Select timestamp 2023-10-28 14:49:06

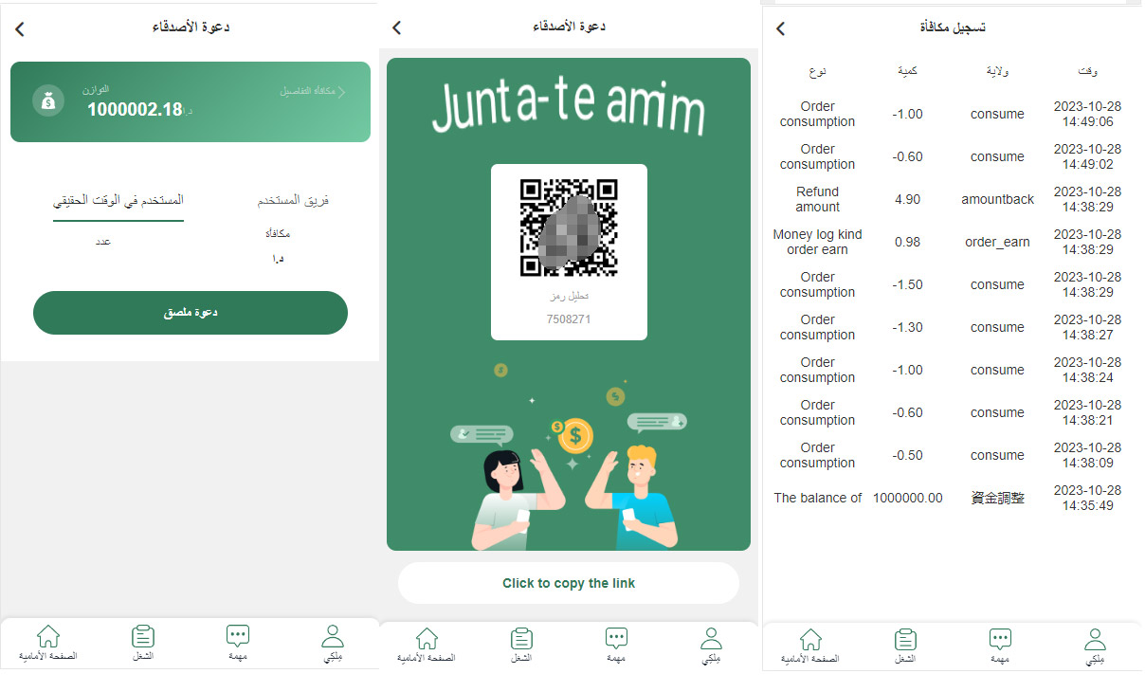click(1088, 114)
